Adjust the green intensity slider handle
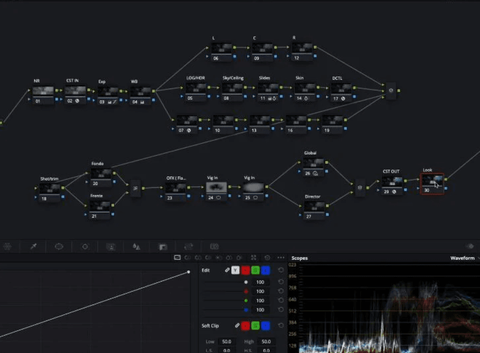 tap(246, 301)
